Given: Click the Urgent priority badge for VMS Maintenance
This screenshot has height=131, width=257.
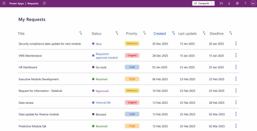Looking at the screenshot, I should tap(132, 55).
